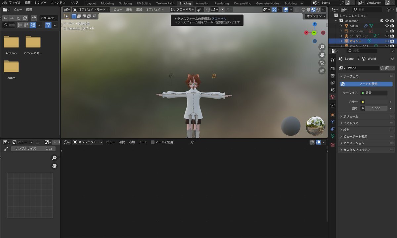Open the Tool properties tab
Viewport: 397px width, 238px height.
[x=332, y=59]
